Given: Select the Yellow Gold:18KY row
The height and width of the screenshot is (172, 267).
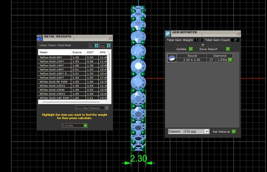Looking at the screenshot, I should pos(73,70).
